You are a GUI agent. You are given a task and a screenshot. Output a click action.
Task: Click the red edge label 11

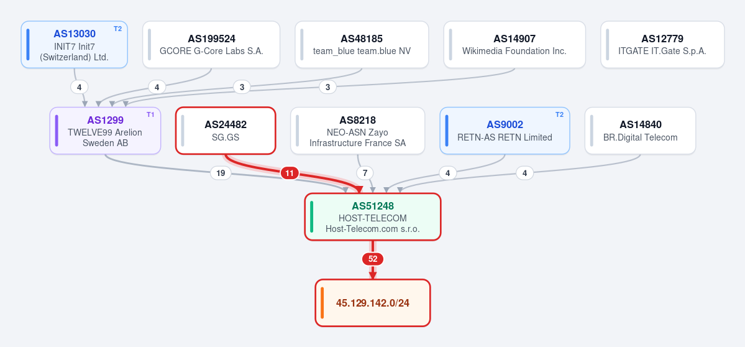290,173
